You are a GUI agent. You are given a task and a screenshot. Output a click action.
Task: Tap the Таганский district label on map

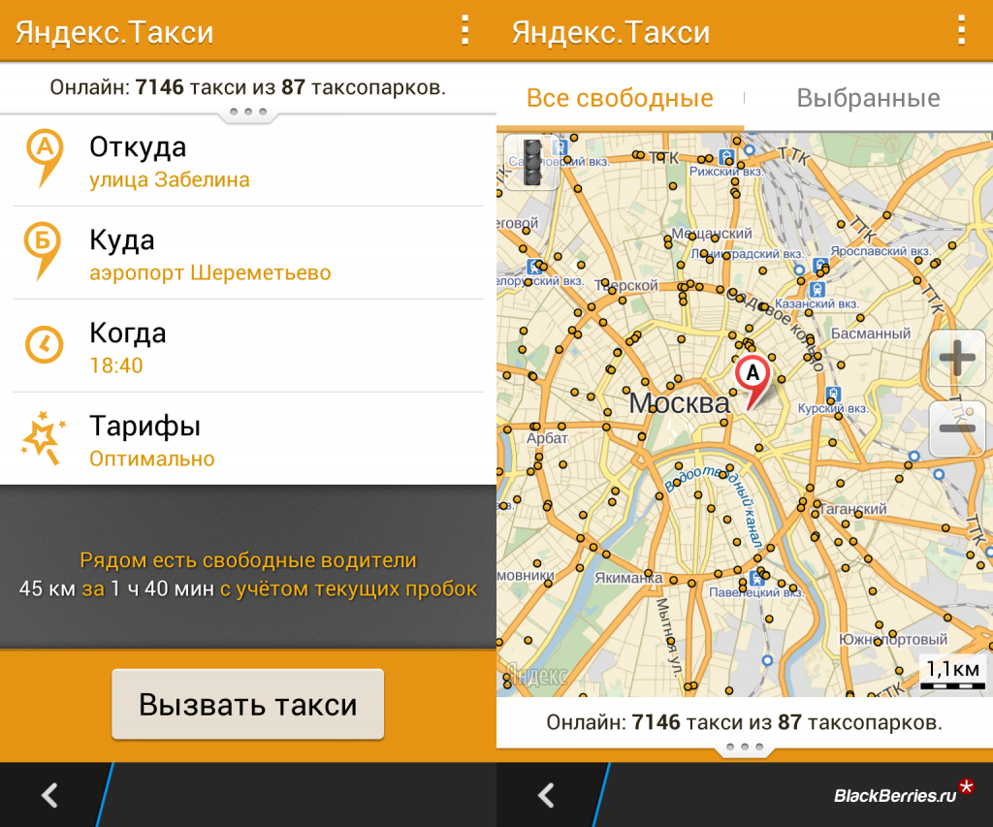click(853, 508)
